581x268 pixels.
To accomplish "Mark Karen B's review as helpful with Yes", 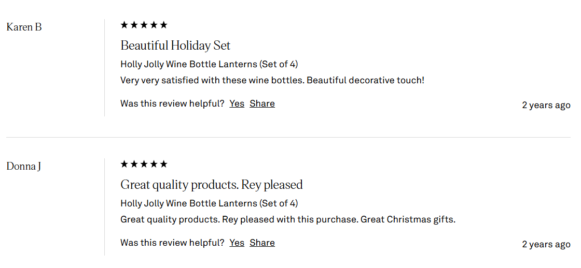I will click(237, 103).
